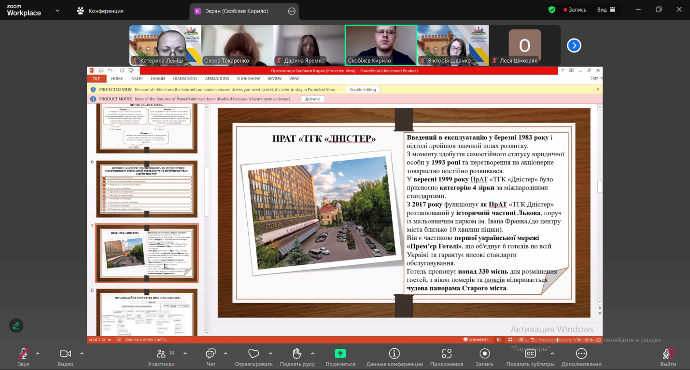Open Данные конференции meeting info
The width and height of the screenshot is (690, 370).
394,357
